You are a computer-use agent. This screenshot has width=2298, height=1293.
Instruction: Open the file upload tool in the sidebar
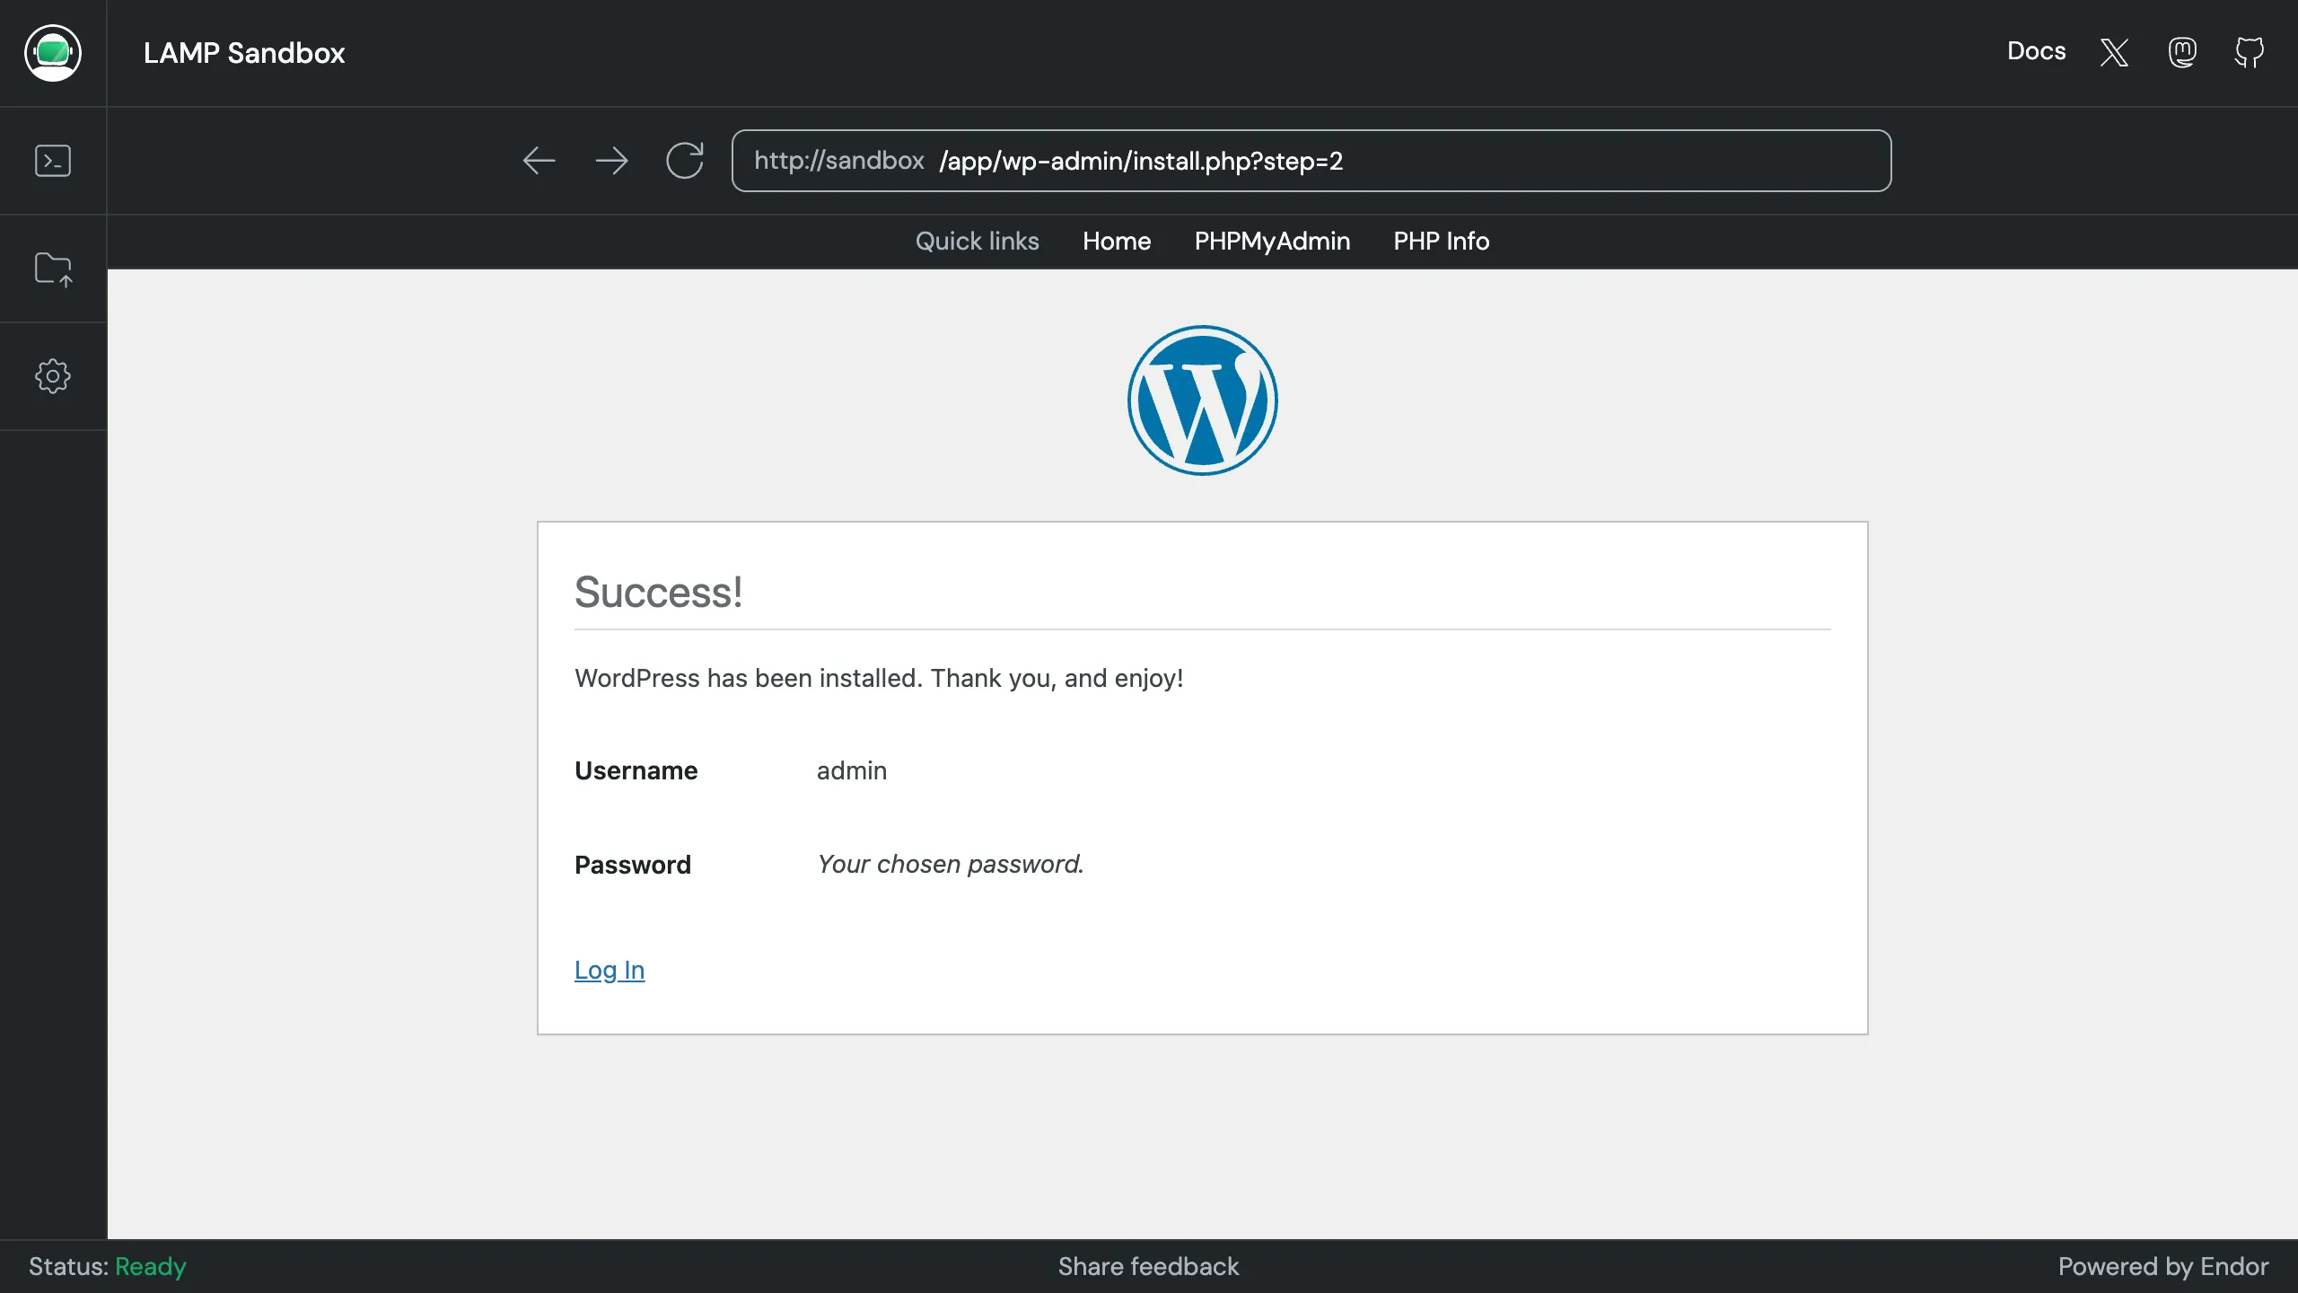coord(53,268)
